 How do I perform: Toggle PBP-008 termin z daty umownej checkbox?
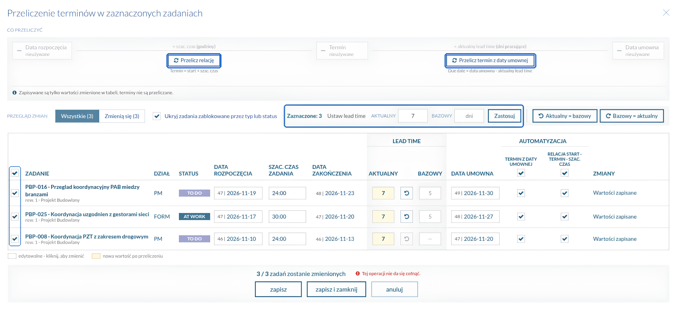point(521,238)
